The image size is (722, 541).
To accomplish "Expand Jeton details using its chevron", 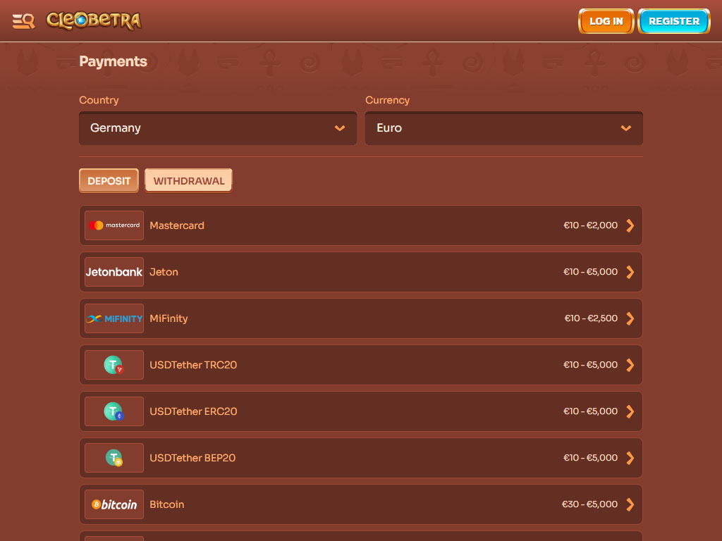I will [x=630, y=272].
